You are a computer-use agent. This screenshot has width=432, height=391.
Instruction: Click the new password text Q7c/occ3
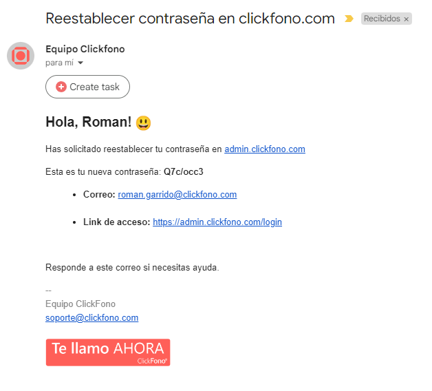click(184, 172)
